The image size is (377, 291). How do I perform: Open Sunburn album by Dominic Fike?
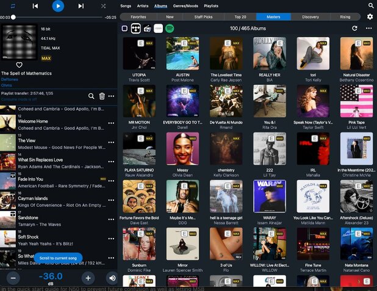click(x=139, y=244)
